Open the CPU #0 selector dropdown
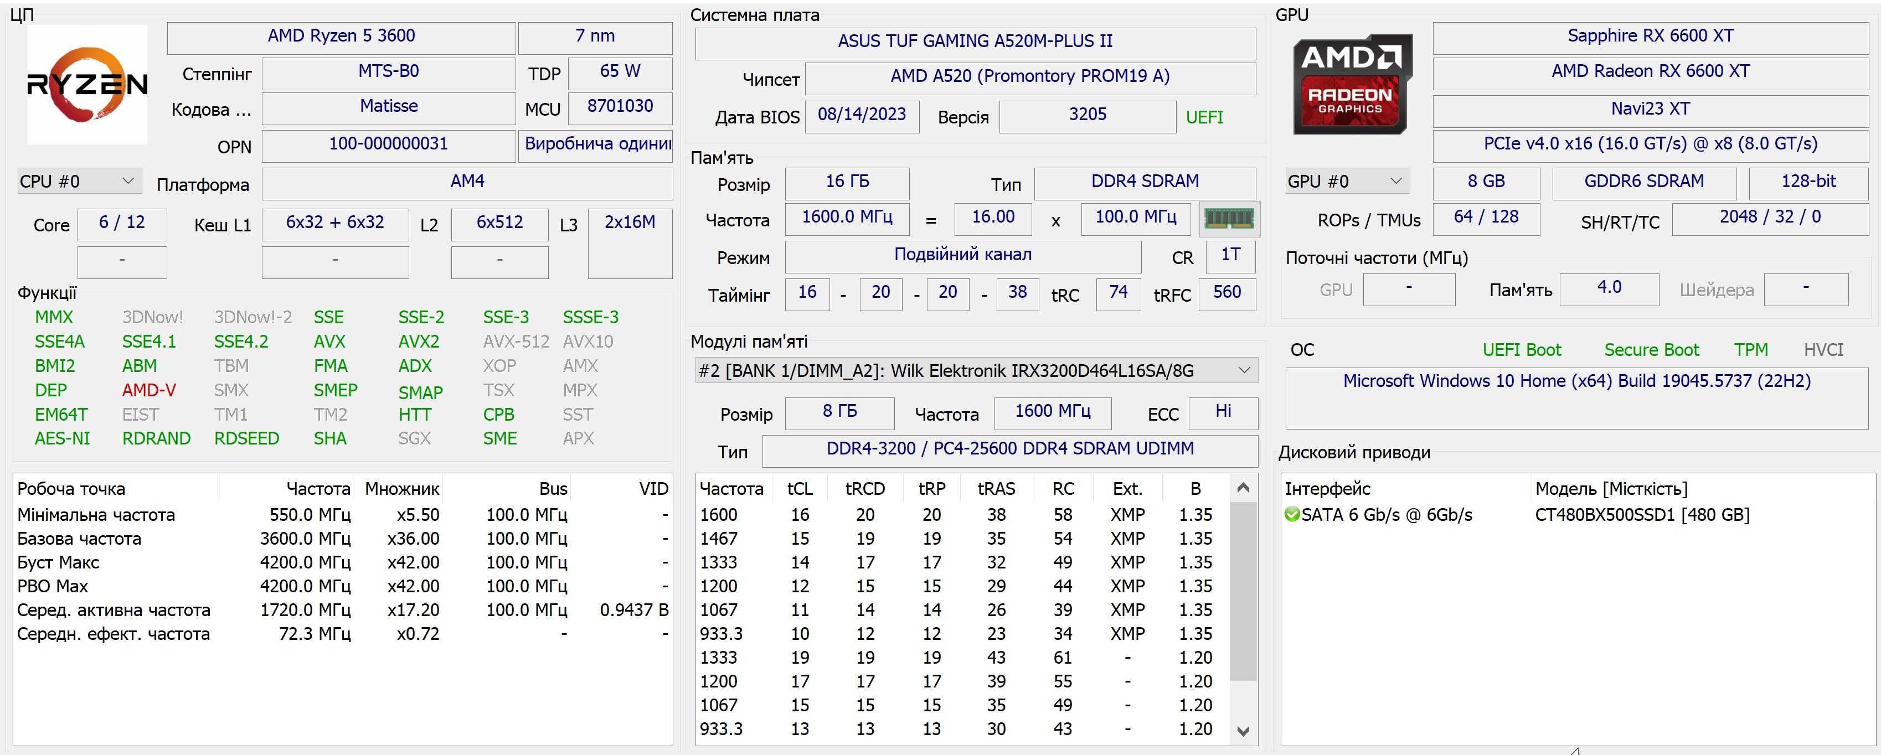This screenshot has width=1881, height=755. pos(79,181)
